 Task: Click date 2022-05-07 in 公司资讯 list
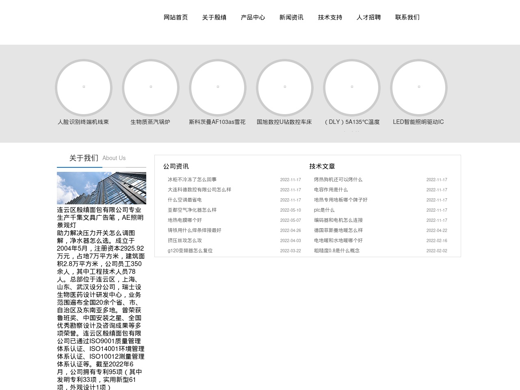click(x=290, y=221)
